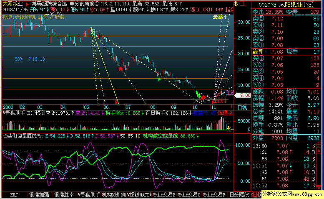This screenshot has width=324, height=199.
Task: Click the 11 month marker on the date axis
Action: pyautogui.click(x=213, y=107)
